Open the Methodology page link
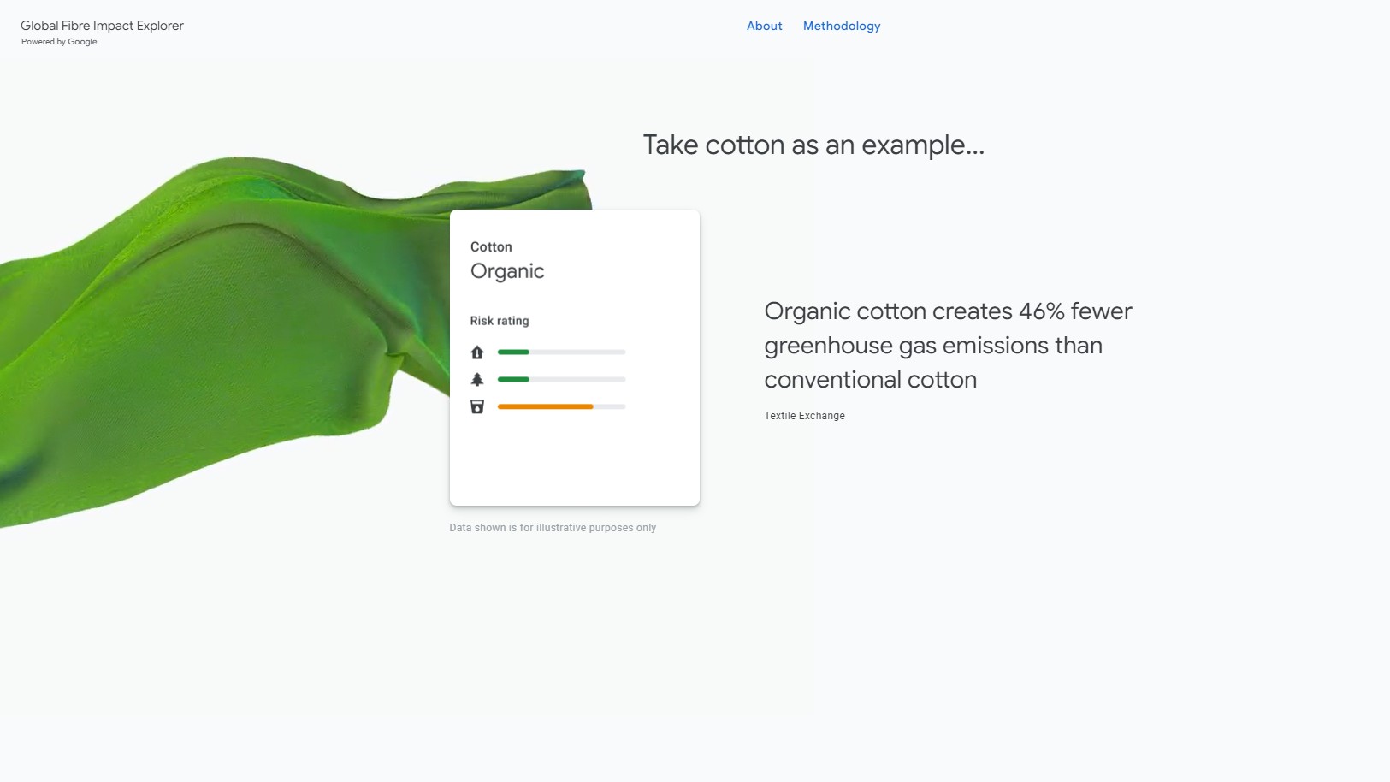 coord(842,26)
